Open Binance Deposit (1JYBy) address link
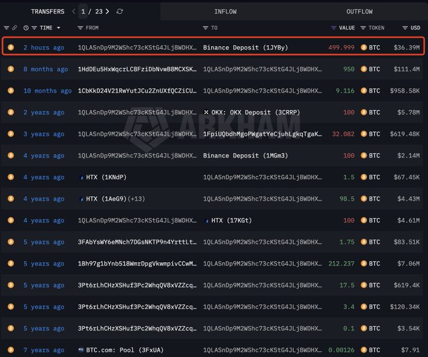The height and width of the screenshot is (357, 428). (x=245, y=48)
